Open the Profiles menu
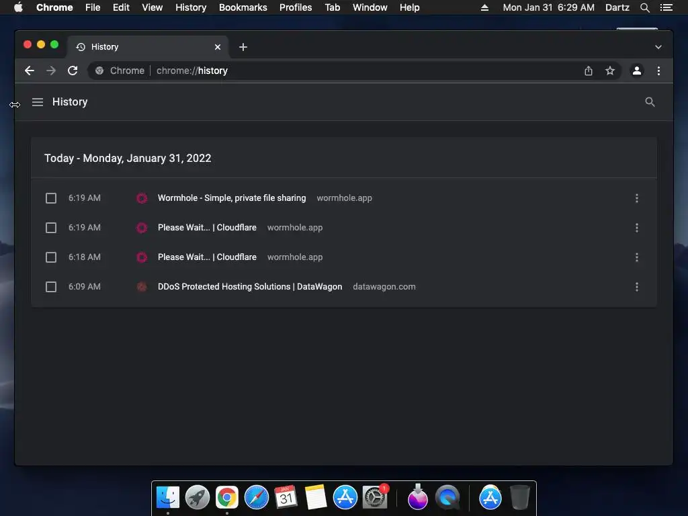 tap(296, 7)
